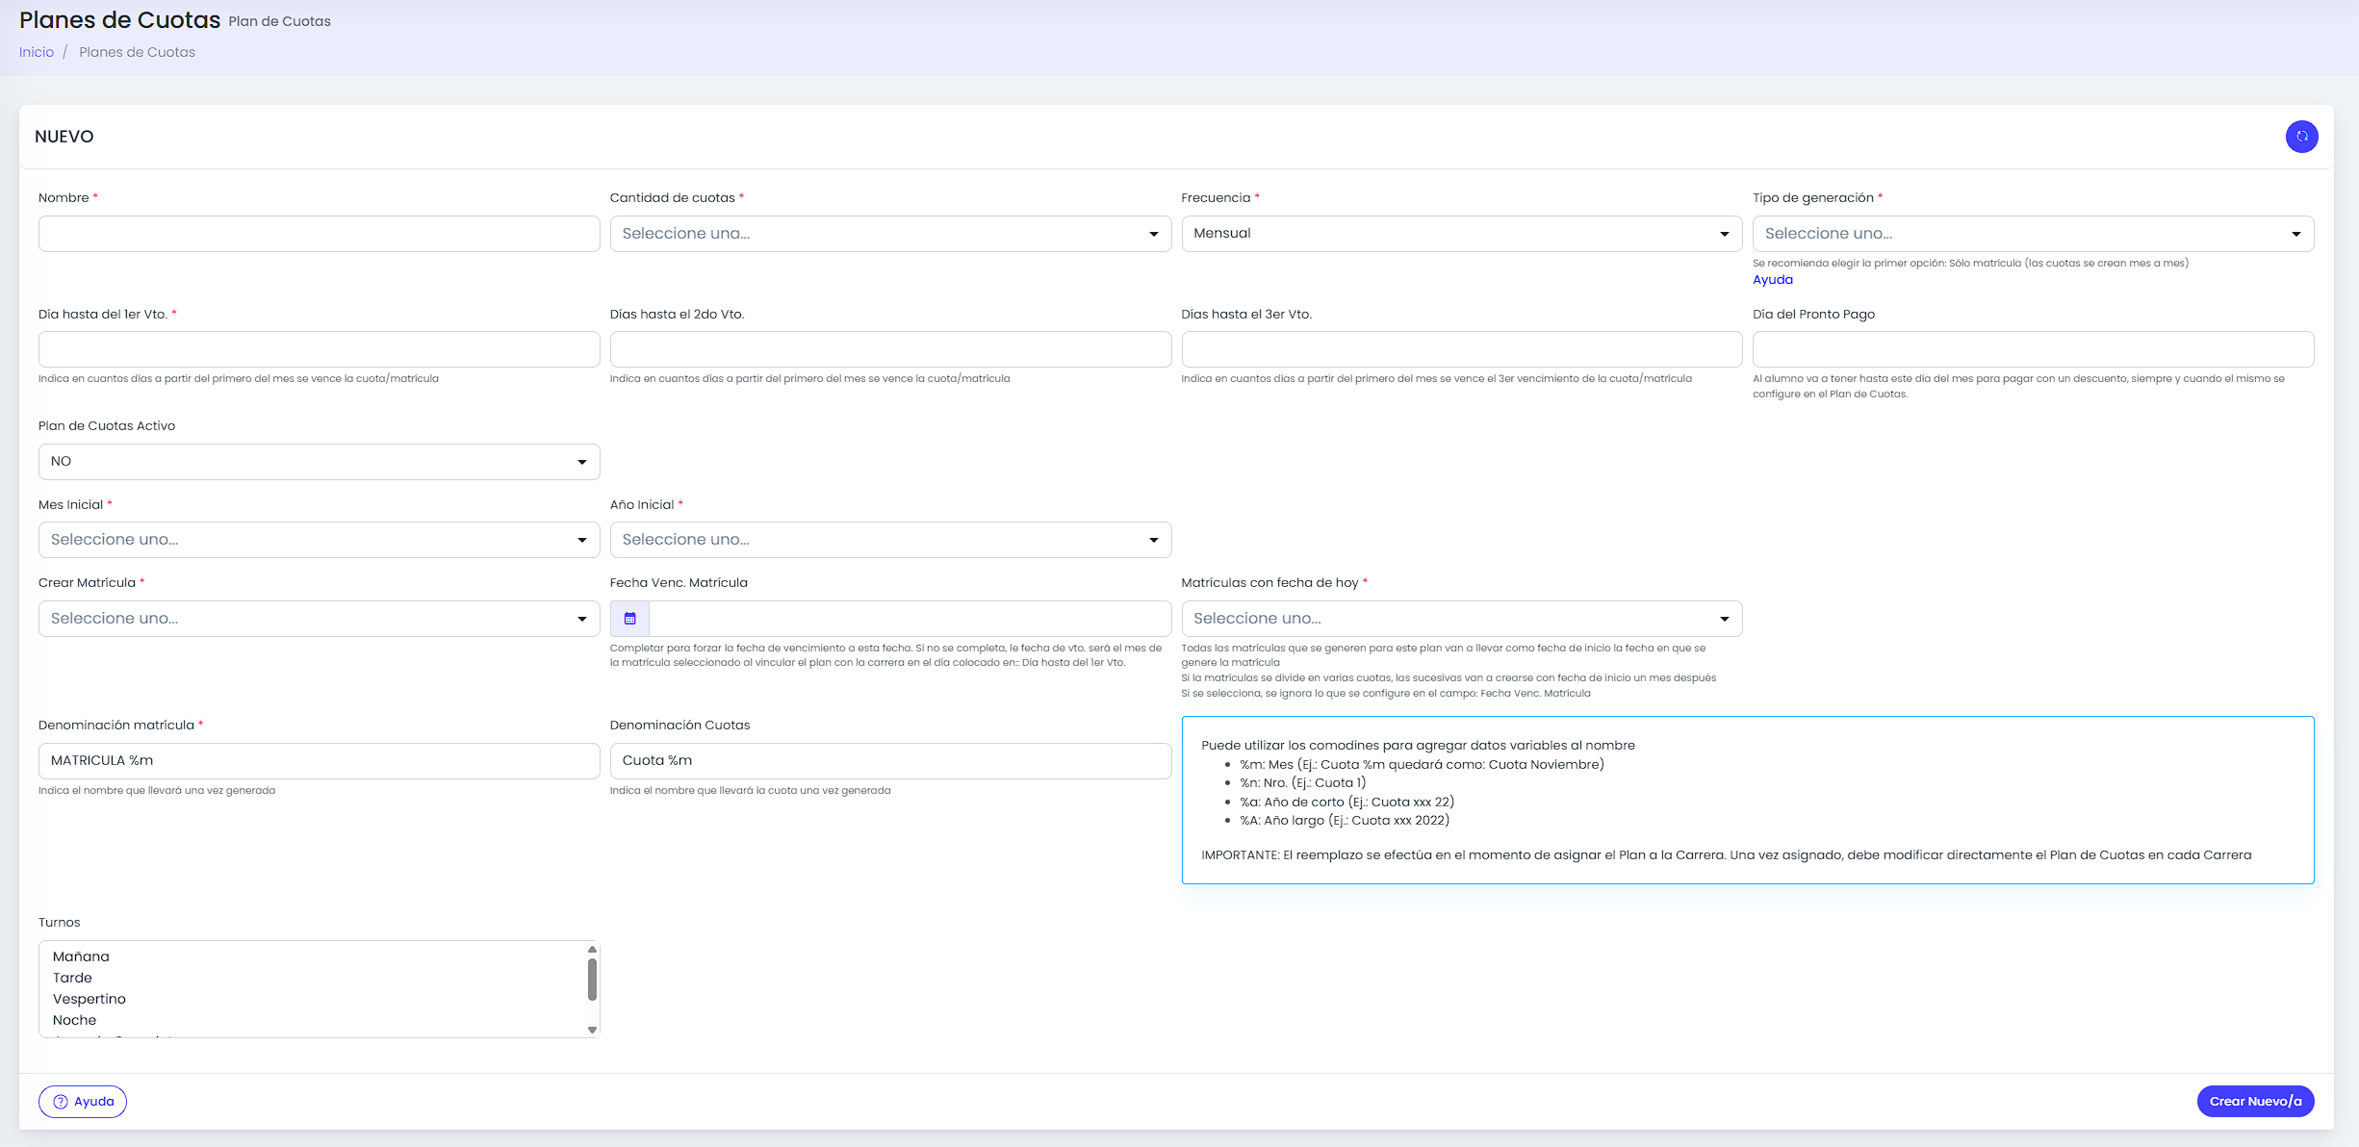2359x1147 pixels.
Task: Expand the Frecuencia dropdown showing Mensual
Action: (x=1461, y=234)
